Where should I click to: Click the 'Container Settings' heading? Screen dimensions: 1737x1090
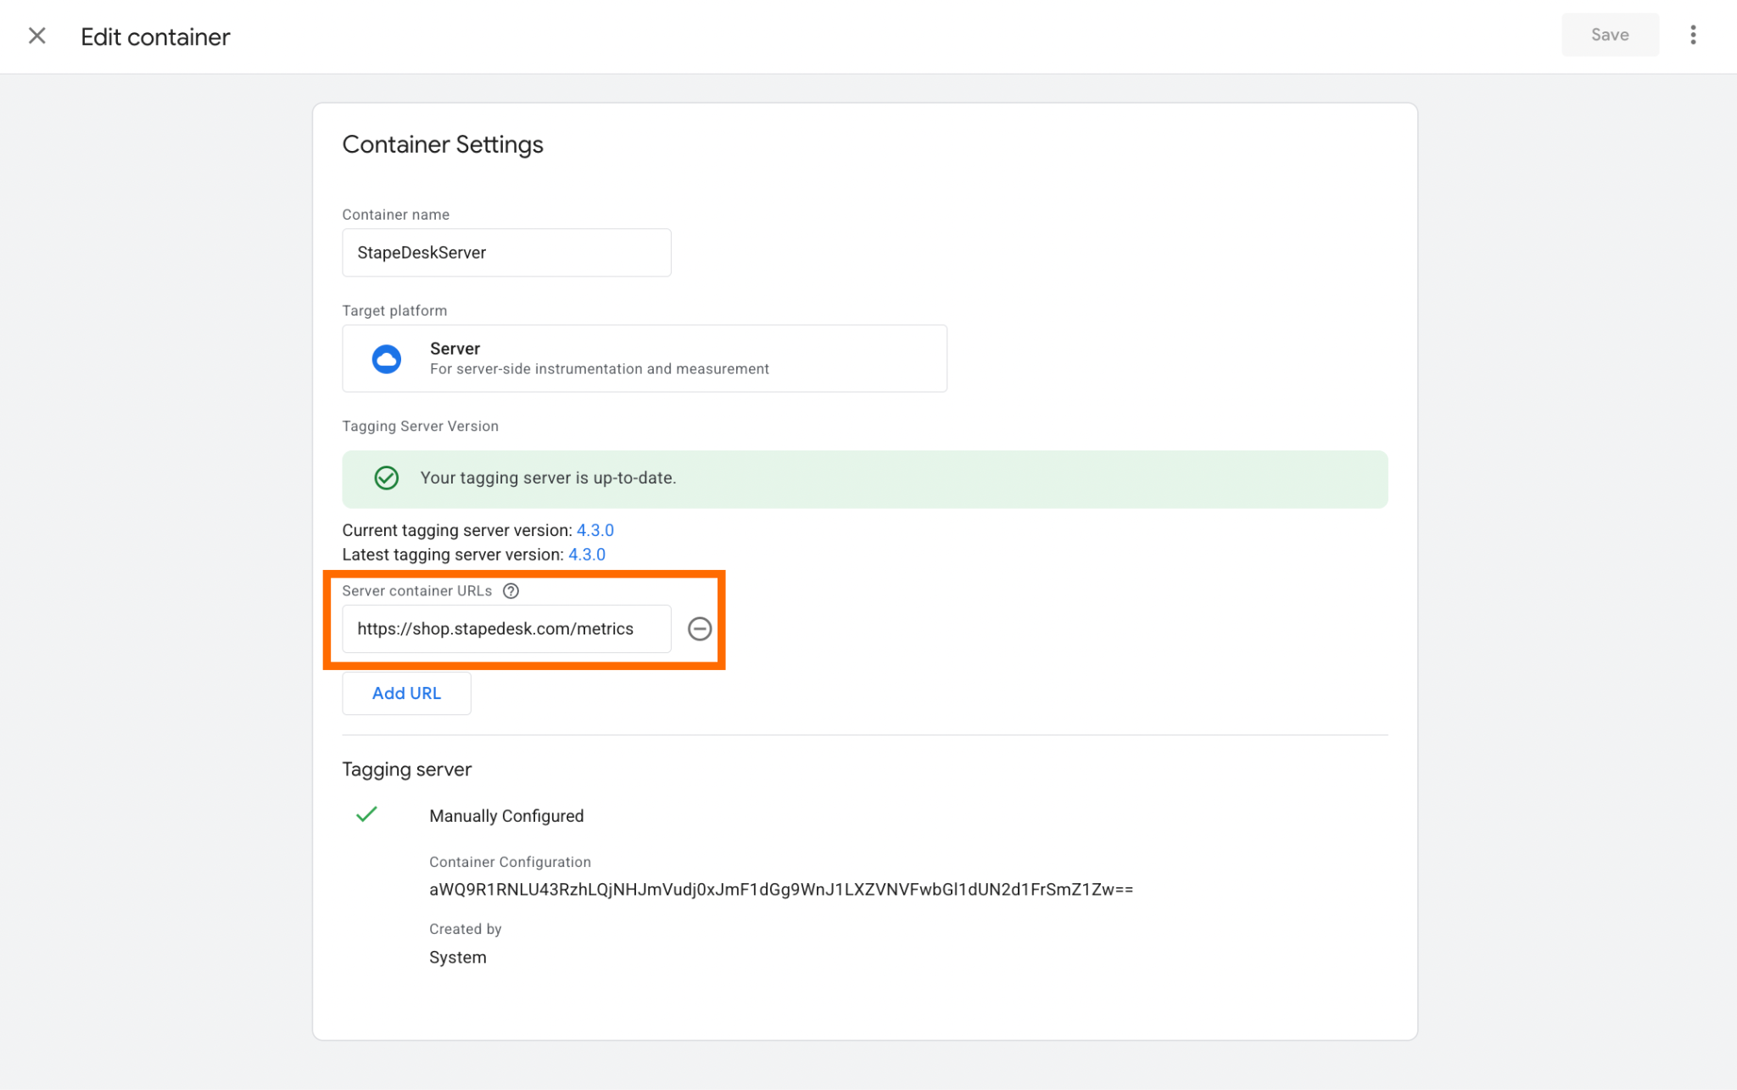pyautogui.click(x=443, y=144)
